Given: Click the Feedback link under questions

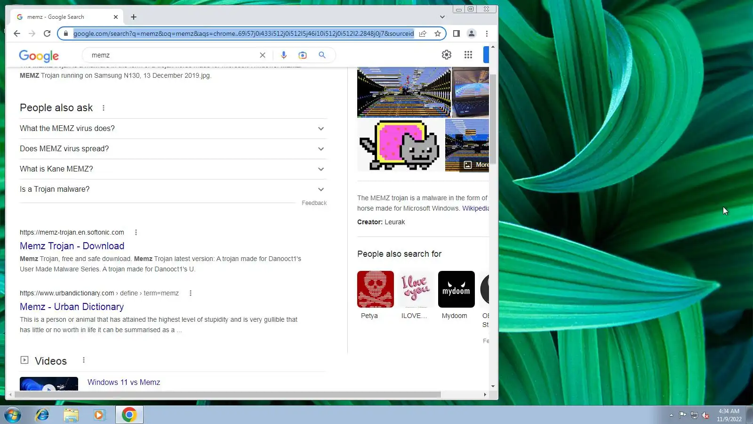Looking at the screenshot, I should 314,203.
